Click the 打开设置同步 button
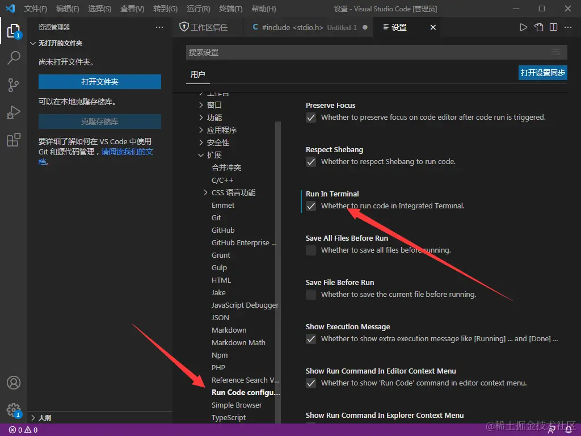 click(542, 73)
